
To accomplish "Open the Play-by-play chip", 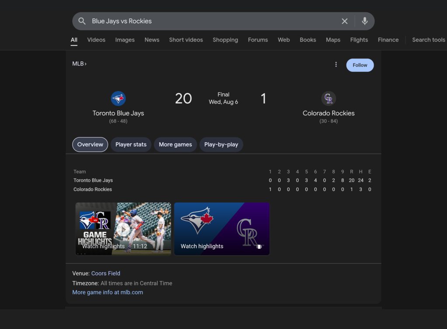I will tap(221, 144).
